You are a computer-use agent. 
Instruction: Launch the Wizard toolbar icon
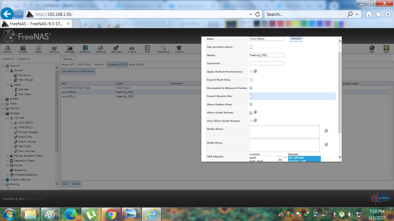point(179,49)
